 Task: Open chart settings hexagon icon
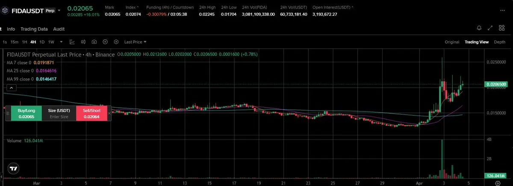[116, 42]
